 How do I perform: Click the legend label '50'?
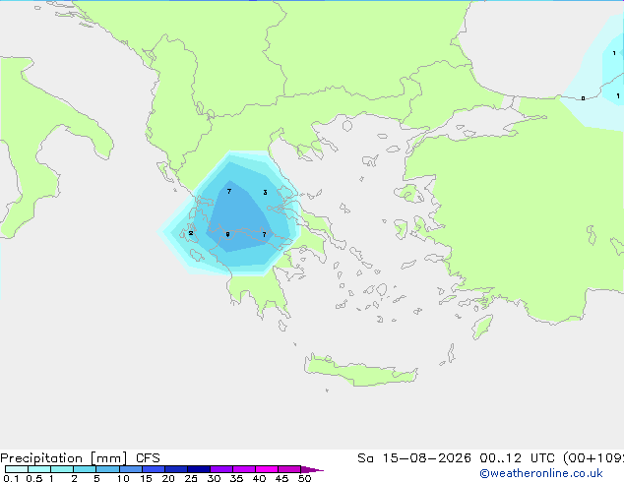coord(304,478)
